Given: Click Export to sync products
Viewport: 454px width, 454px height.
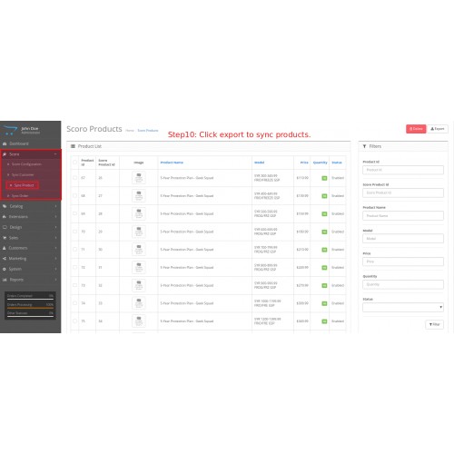Looking at the screenshot, I should pyautogui.click(x=438, y=129).
